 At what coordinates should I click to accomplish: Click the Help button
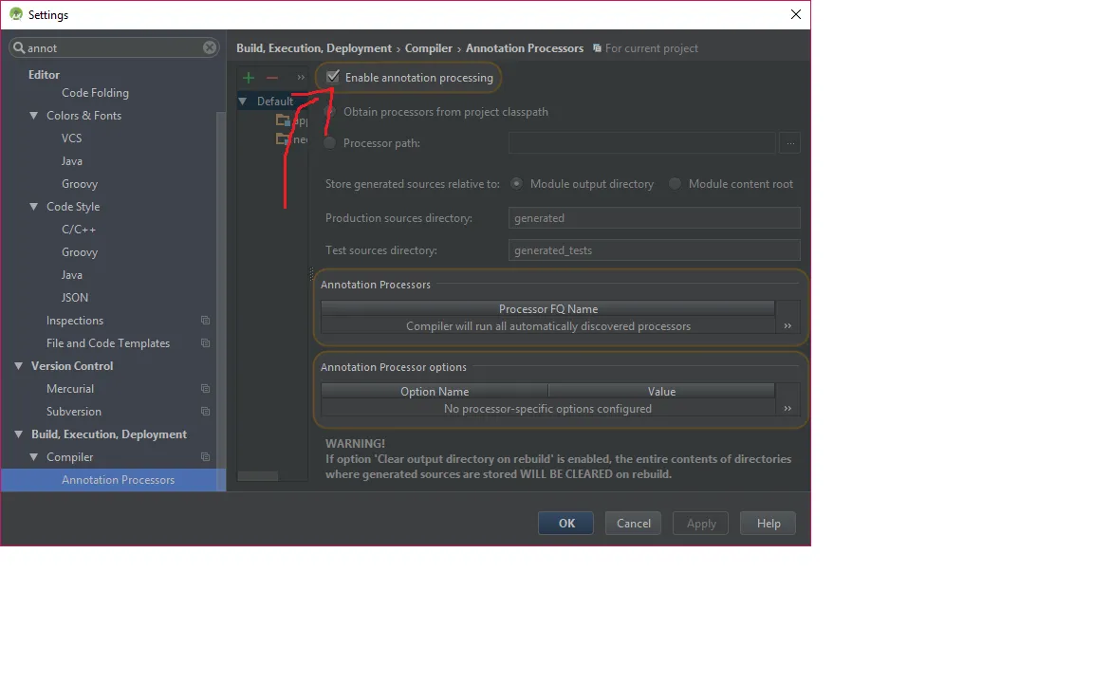769,524
